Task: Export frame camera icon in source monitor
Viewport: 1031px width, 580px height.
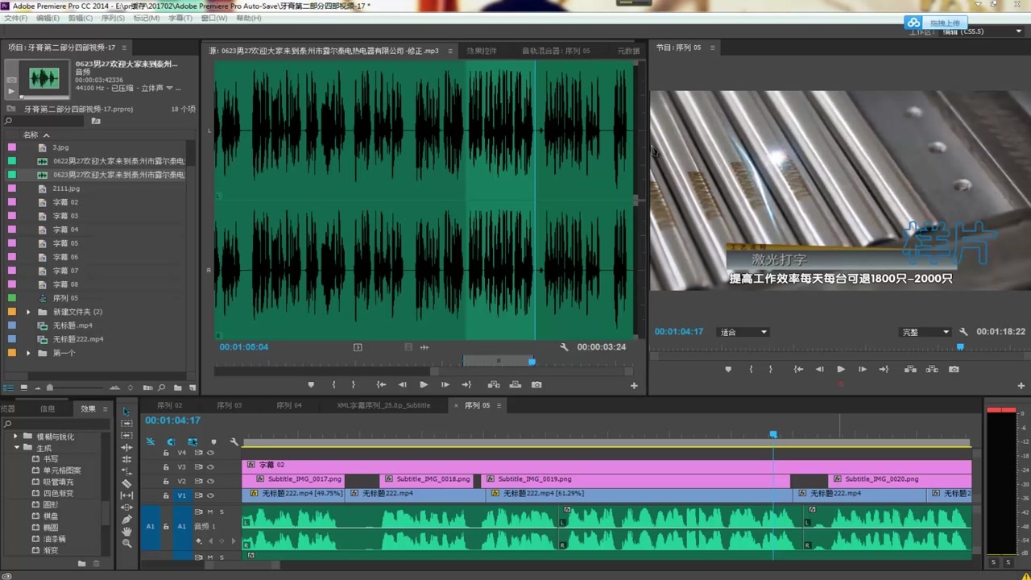Action: (536, 385)
